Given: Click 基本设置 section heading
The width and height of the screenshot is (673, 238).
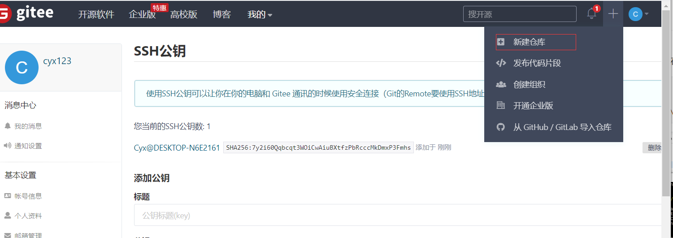Looking at the screenshot, I should point(21,175).
